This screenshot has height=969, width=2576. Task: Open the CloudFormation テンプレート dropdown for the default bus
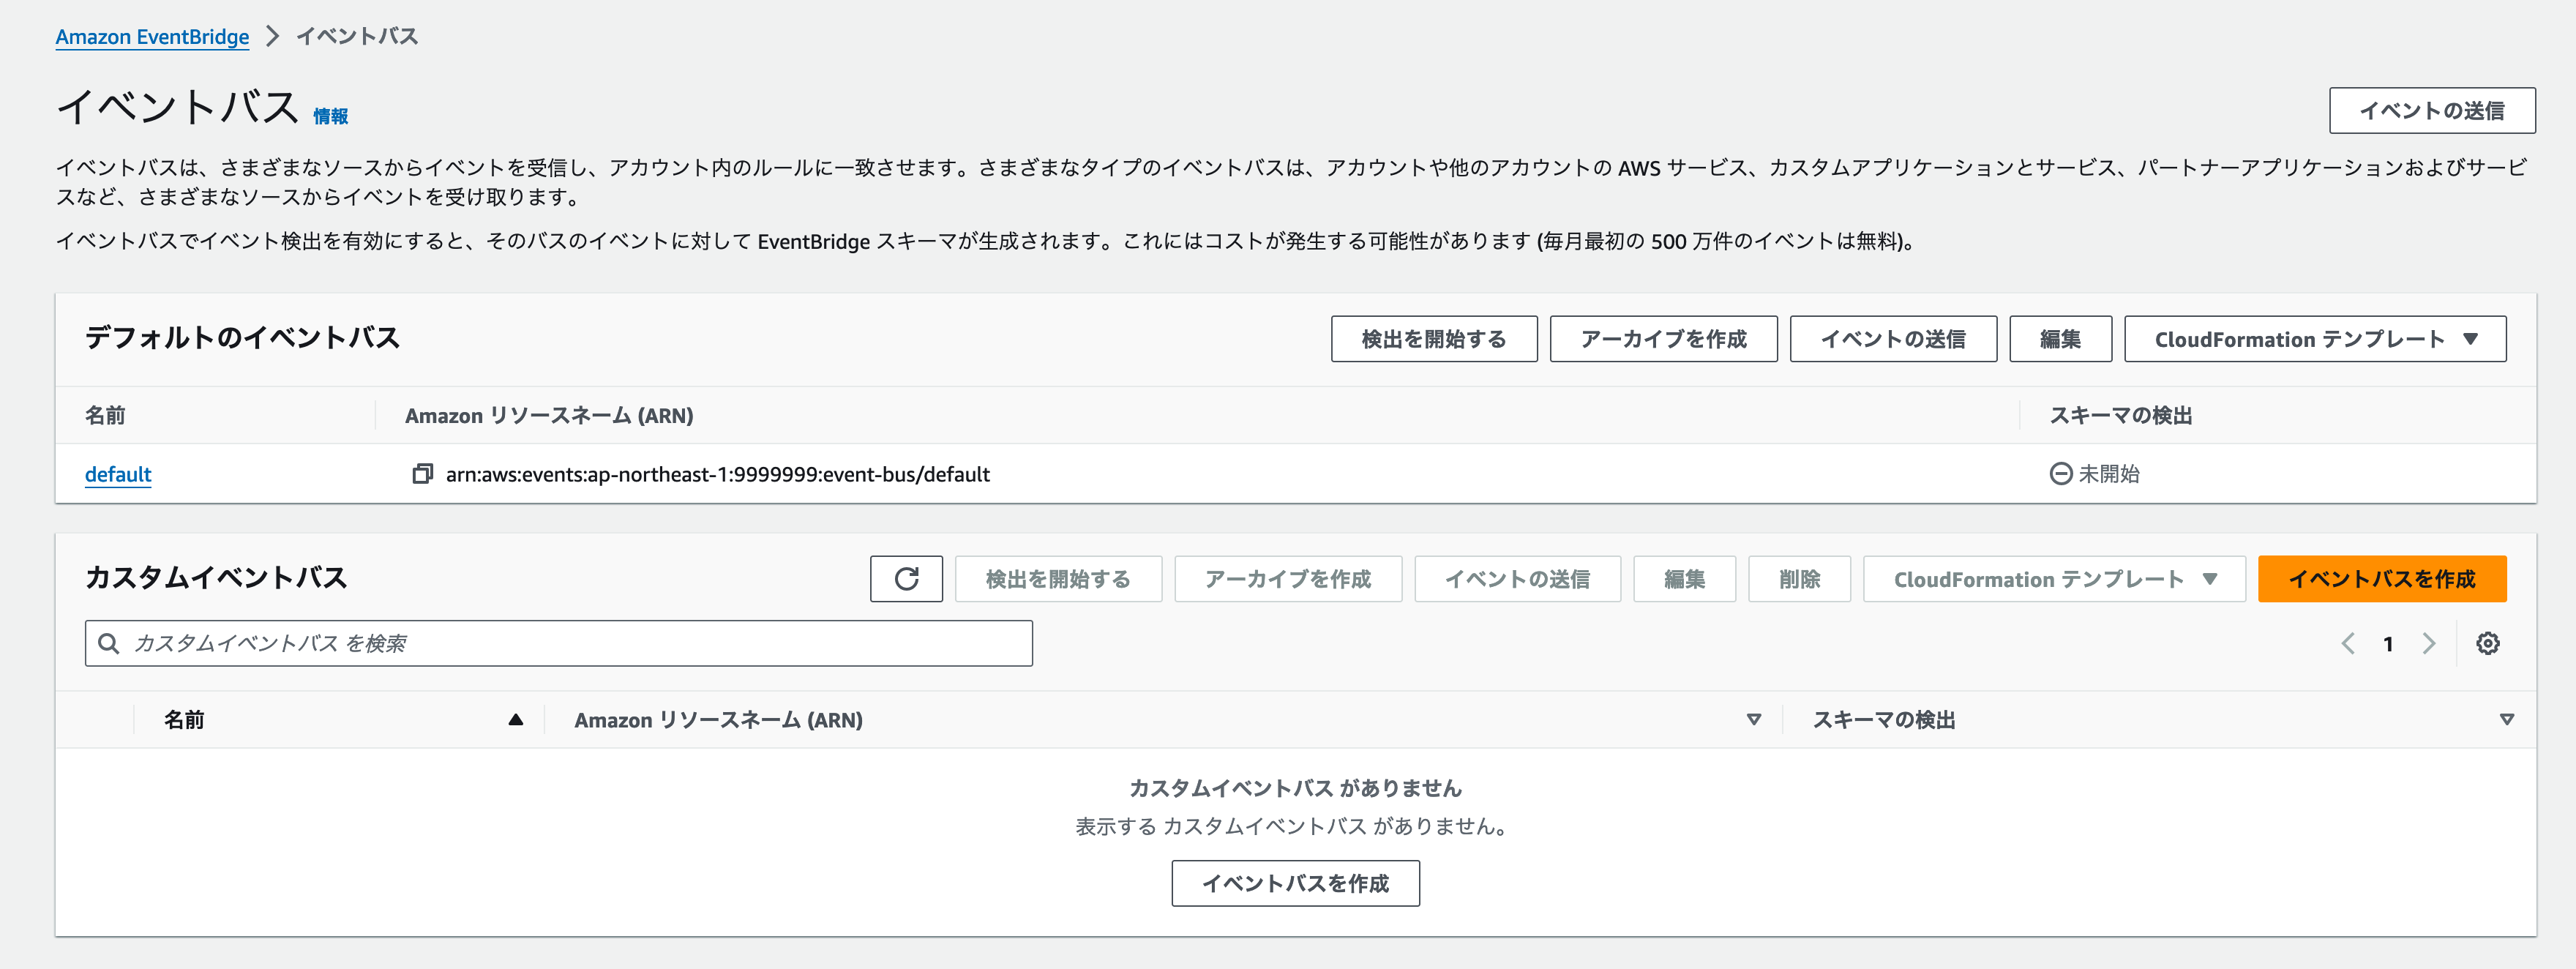(2315, 338)
